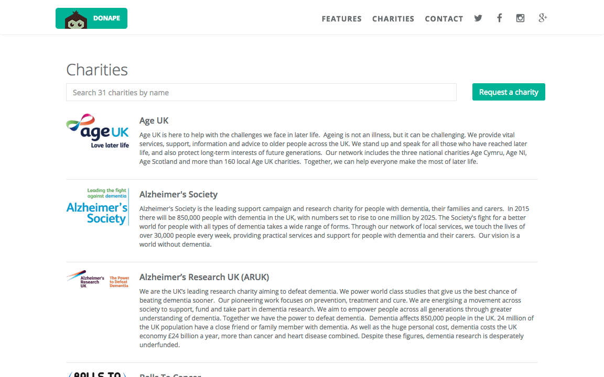
Task: Click the Alzheimer's Society logo thumbnail
Action: (x=98, y=207)
